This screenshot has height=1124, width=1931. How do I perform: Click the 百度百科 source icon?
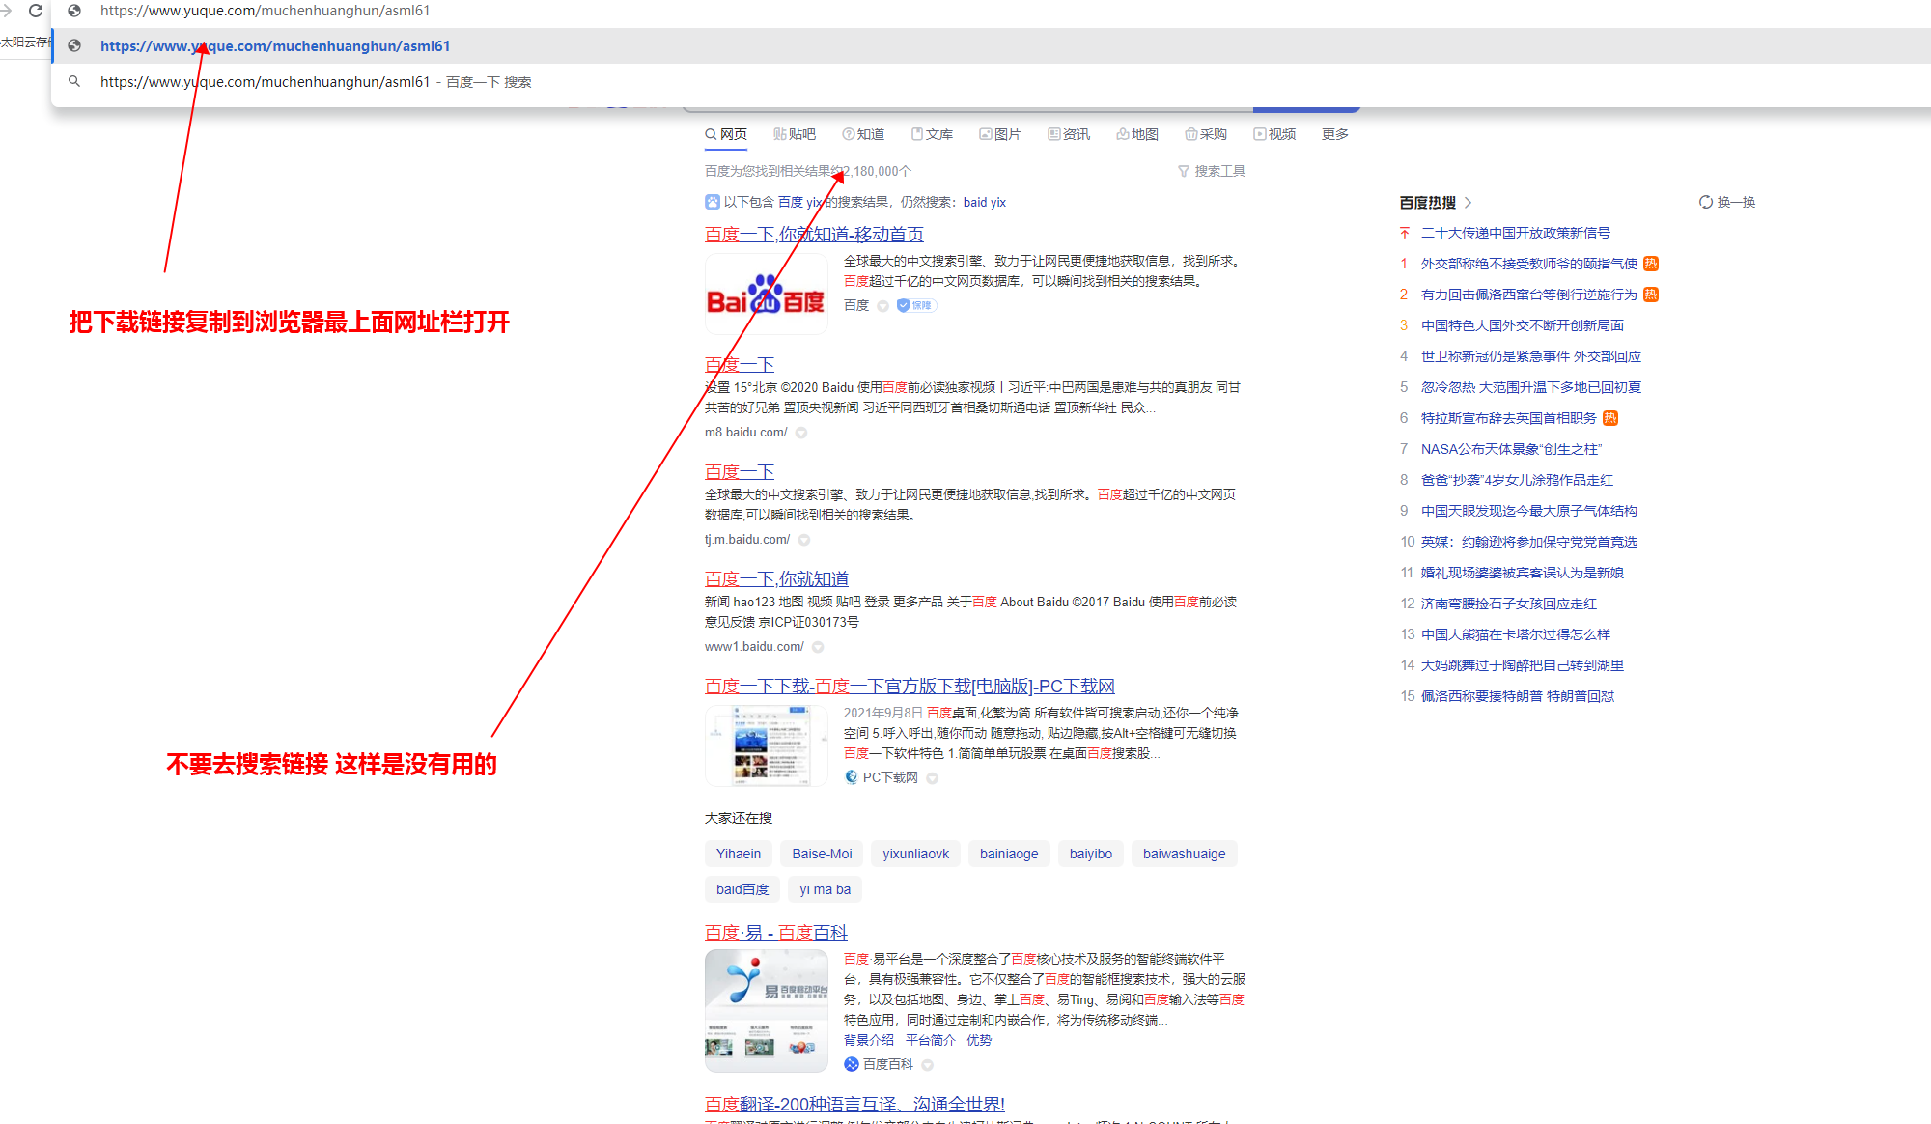tap(851, 1064)
